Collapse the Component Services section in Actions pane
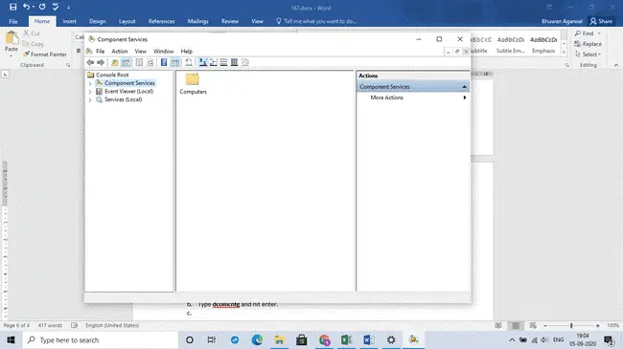The height and width of the screenshot is (349, 623). point(464,86)
